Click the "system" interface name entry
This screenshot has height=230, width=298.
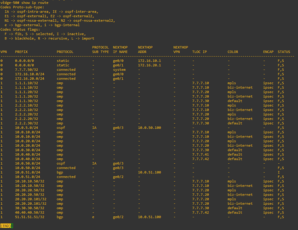coord(119,69)
